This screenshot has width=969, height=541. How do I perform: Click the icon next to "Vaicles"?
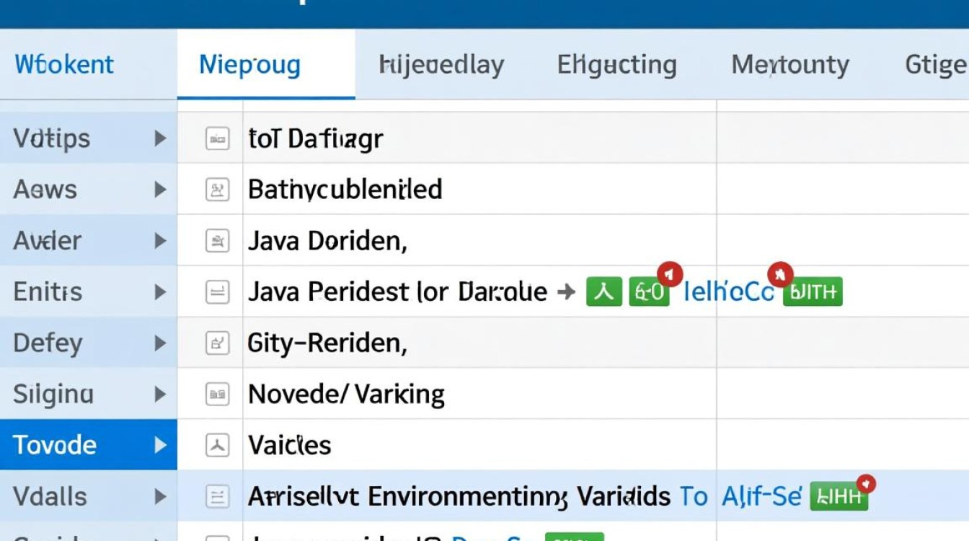click(x=217, y=445)
